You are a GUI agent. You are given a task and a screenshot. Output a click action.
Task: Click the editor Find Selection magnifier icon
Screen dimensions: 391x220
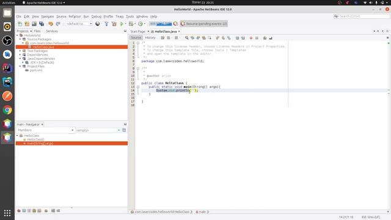point(186,38)
